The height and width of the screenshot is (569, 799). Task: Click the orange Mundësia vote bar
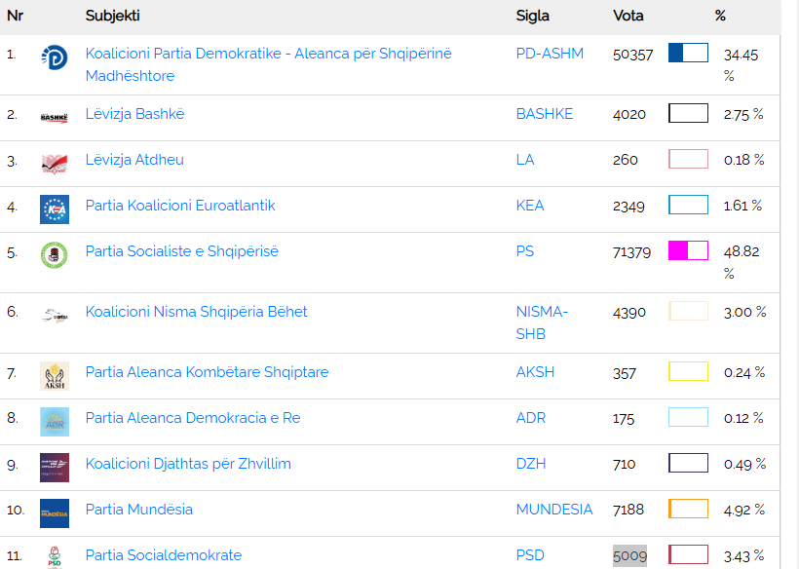pyautogui.click(x=688, y=509)
